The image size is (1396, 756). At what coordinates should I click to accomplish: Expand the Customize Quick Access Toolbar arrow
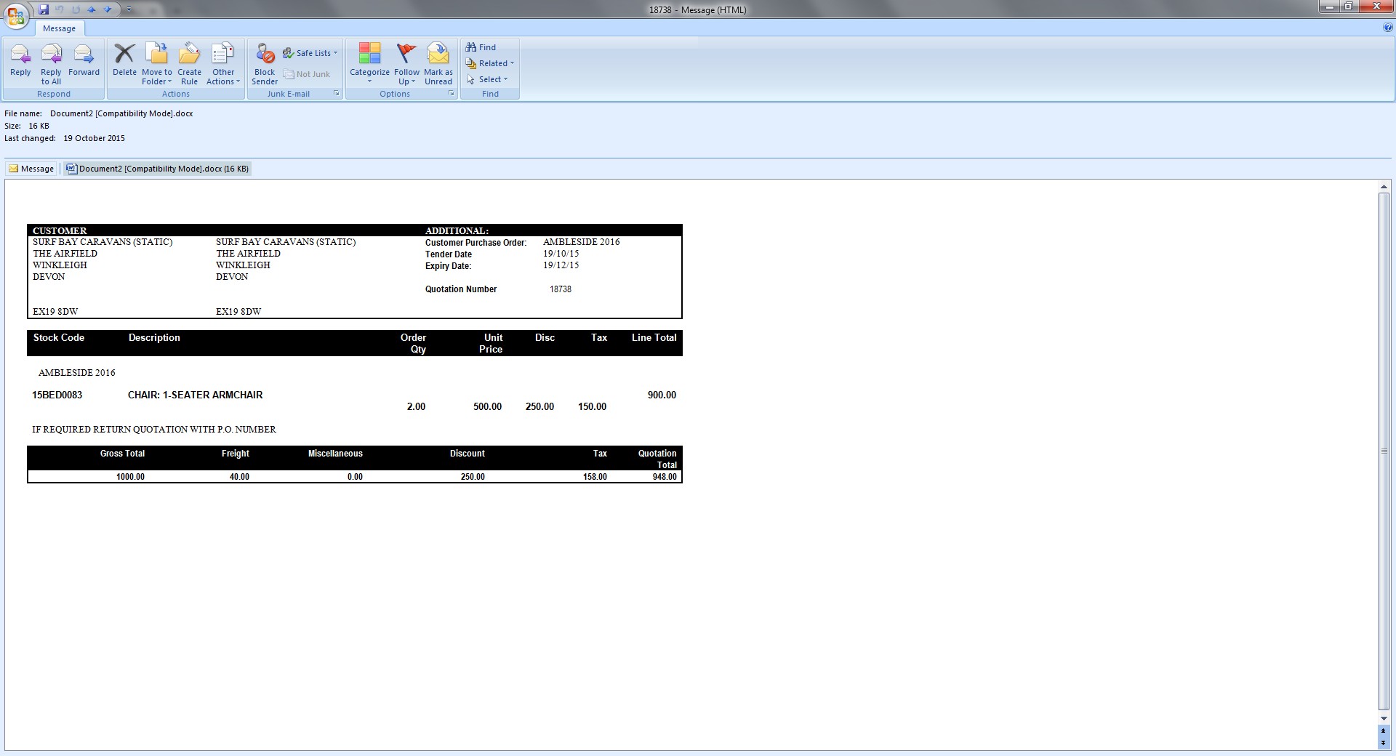tap(129, 9)
